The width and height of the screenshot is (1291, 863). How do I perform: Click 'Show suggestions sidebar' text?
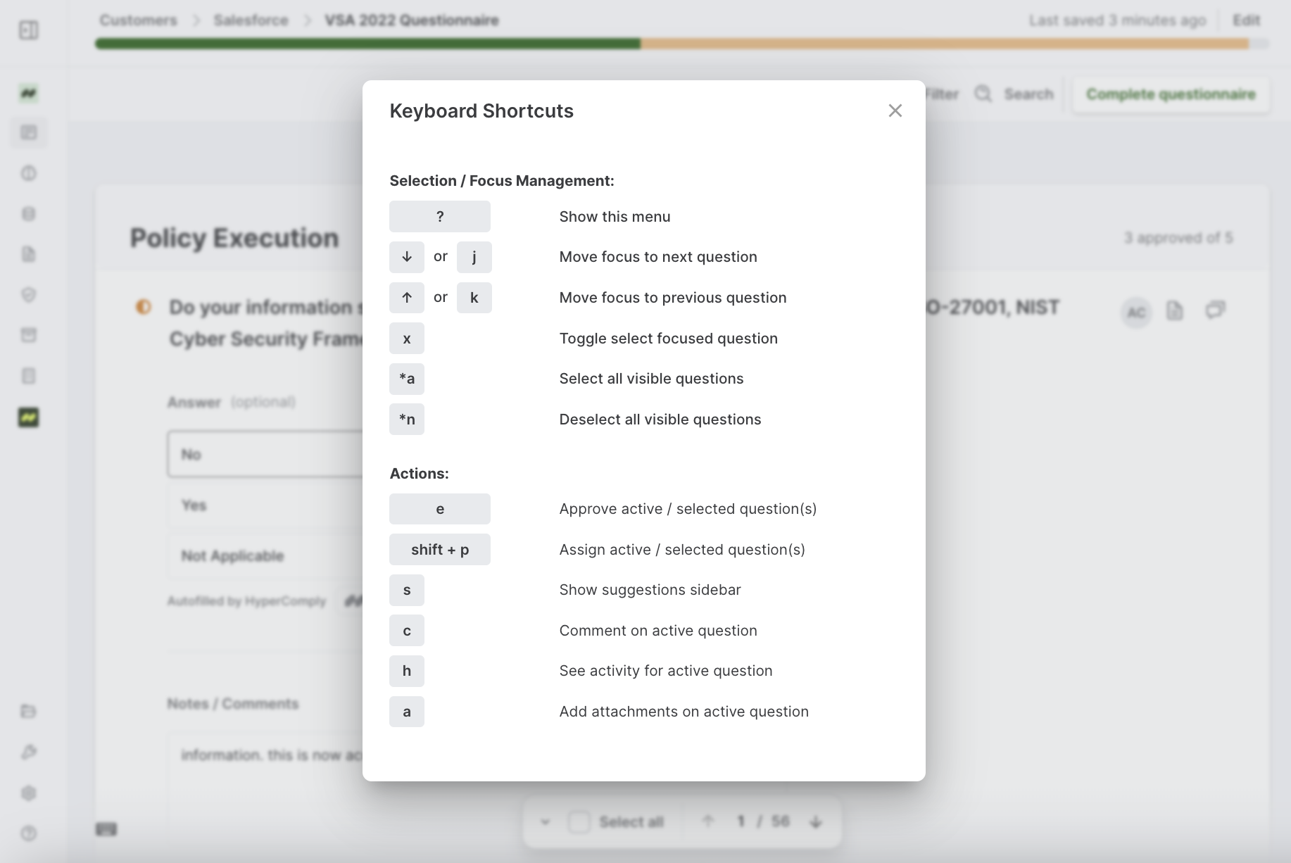tap(650, 590)
